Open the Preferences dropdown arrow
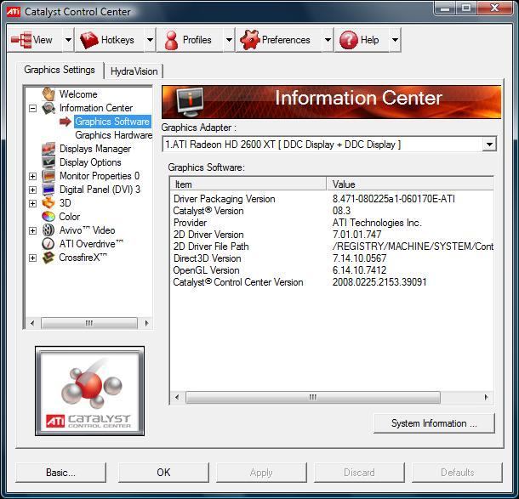Screen dimensions: 519x499 (328, 40)
